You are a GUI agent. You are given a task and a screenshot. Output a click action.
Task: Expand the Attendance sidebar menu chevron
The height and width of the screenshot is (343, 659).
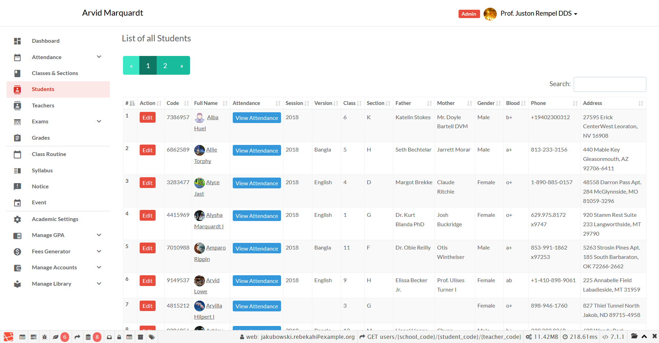[99, 57]
